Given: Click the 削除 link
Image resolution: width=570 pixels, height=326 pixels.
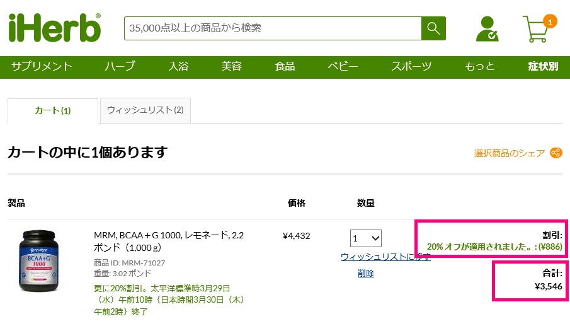Looking at the screenshot, I should 366,273.
